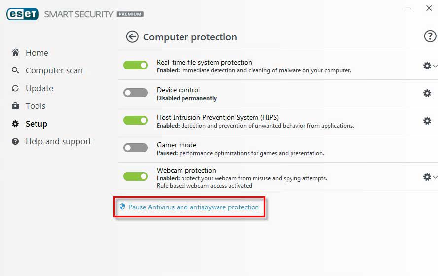Expand the Webcam protection gear dropdown arrow
The image size is (438, 276).
point(435,176)
